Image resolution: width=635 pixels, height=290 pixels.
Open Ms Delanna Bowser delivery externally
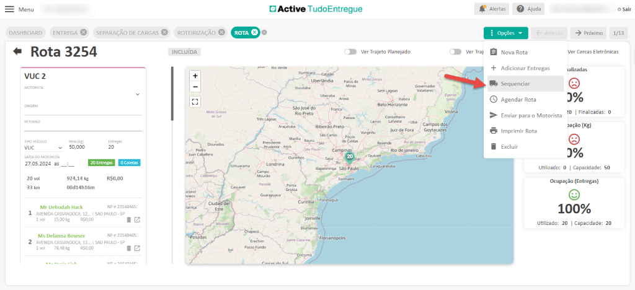click(137, 248)
